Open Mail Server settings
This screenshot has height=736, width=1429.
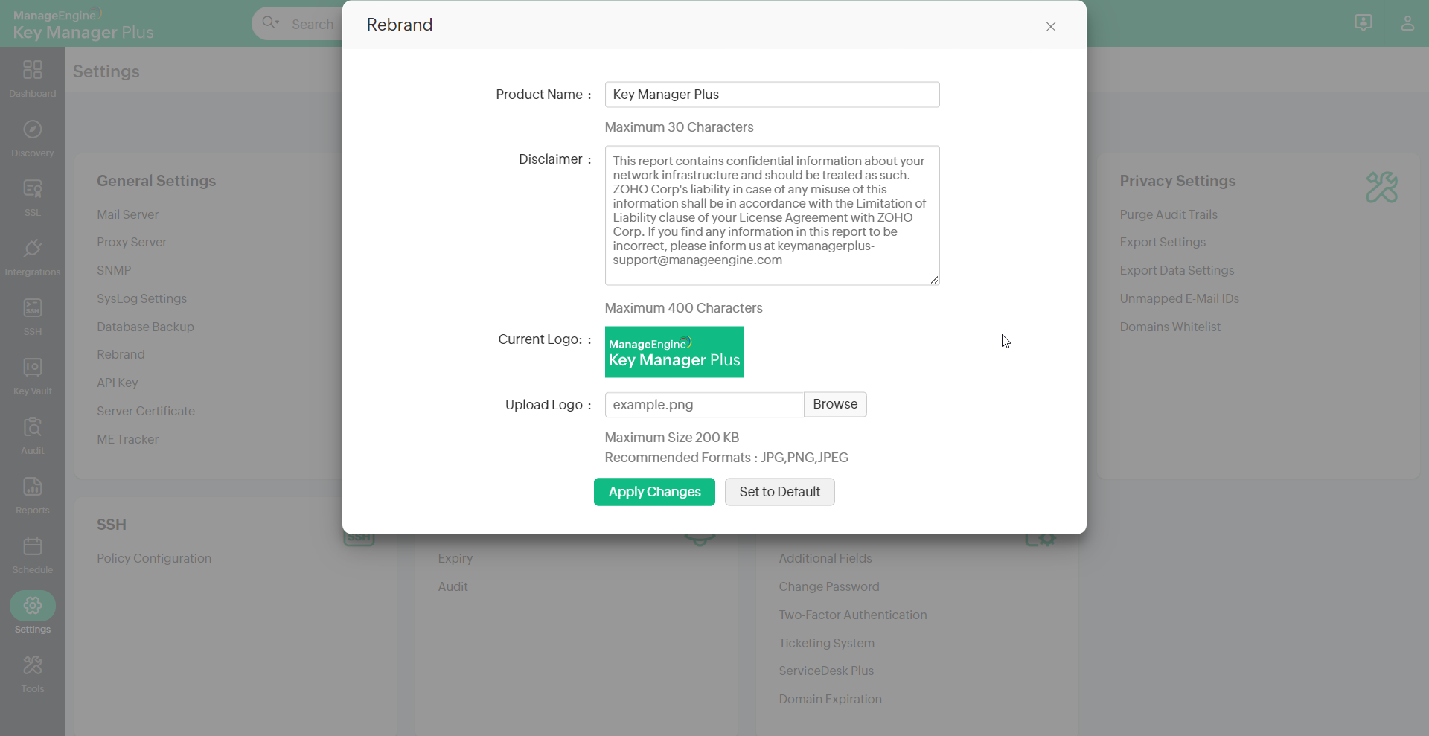coord(127,214)
